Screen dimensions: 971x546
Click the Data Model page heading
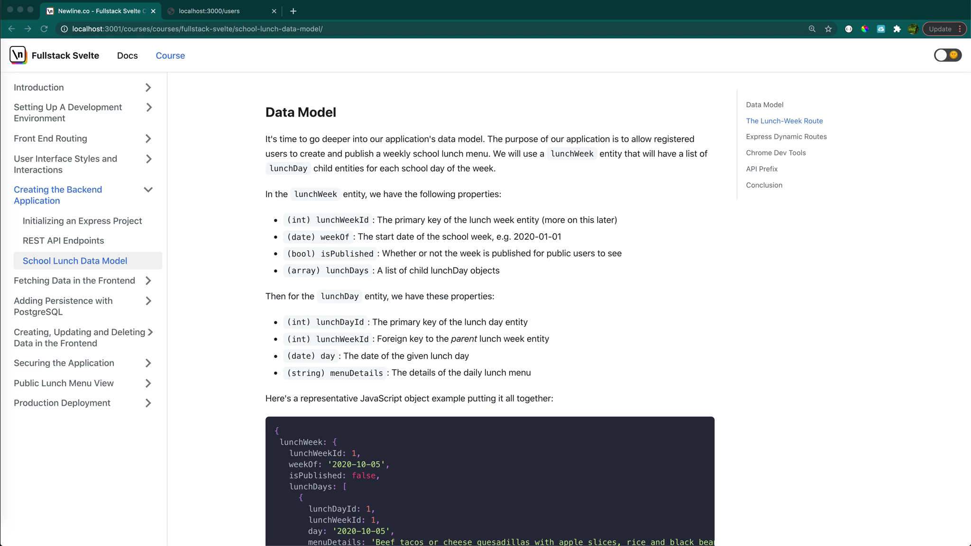301,112
